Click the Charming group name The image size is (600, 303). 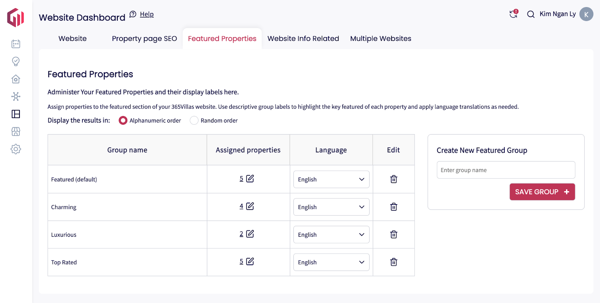point(64,207)
